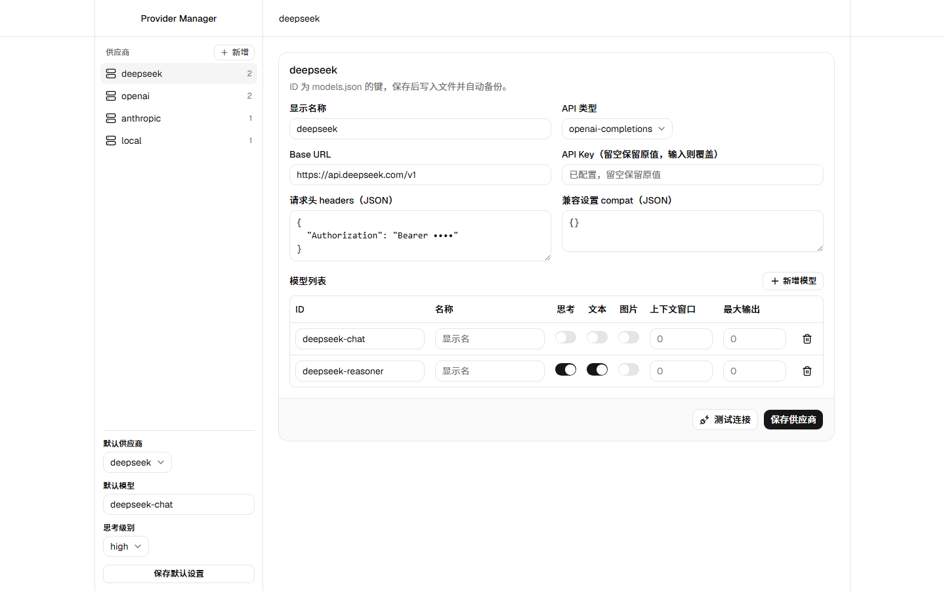This screenshot has width=945, height=591.
Task: Select local in the provider list
Action: pyautogui.click(x=178, y=141)
